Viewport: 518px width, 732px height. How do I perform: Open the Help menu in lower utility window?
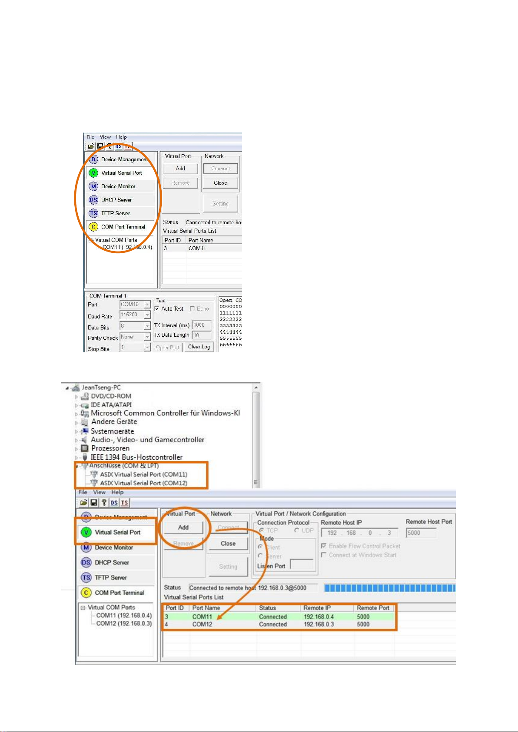117,492
